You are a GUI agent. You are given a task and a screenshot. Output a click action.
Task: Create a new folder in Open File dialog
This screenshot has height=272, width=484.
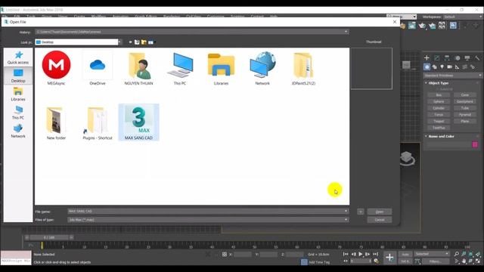pos(144,42)
